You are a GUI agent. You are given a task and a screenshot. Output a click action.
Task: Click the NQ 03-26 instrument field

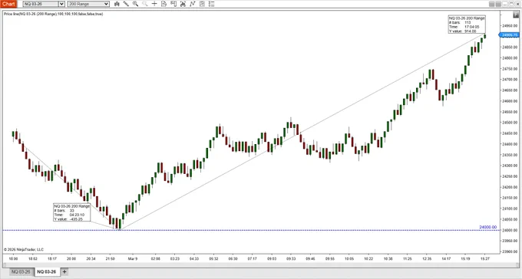click(x=41, y=4)
